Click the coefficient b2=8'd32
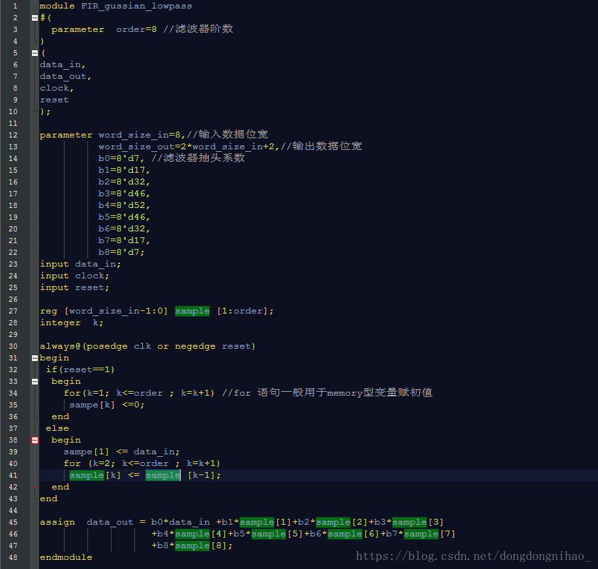This screenshot has width=598, height=569. click(122, 182)
